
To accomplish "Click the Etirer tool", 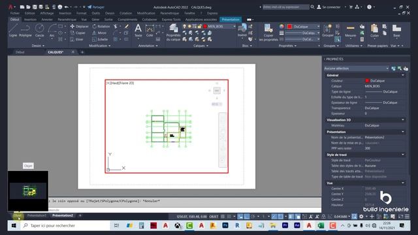I will [x=77, y=39].
